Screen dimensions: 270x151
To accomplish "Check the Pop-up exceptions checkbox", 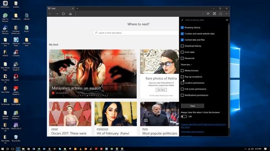I will click(x=182, y=77).
